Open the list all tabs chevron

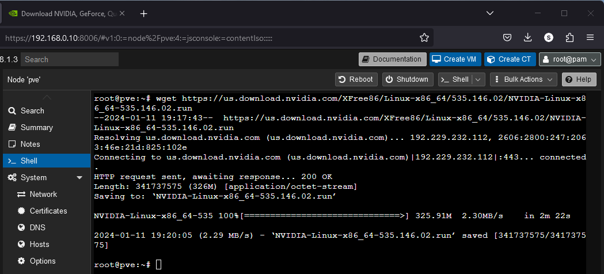(490, 13)
